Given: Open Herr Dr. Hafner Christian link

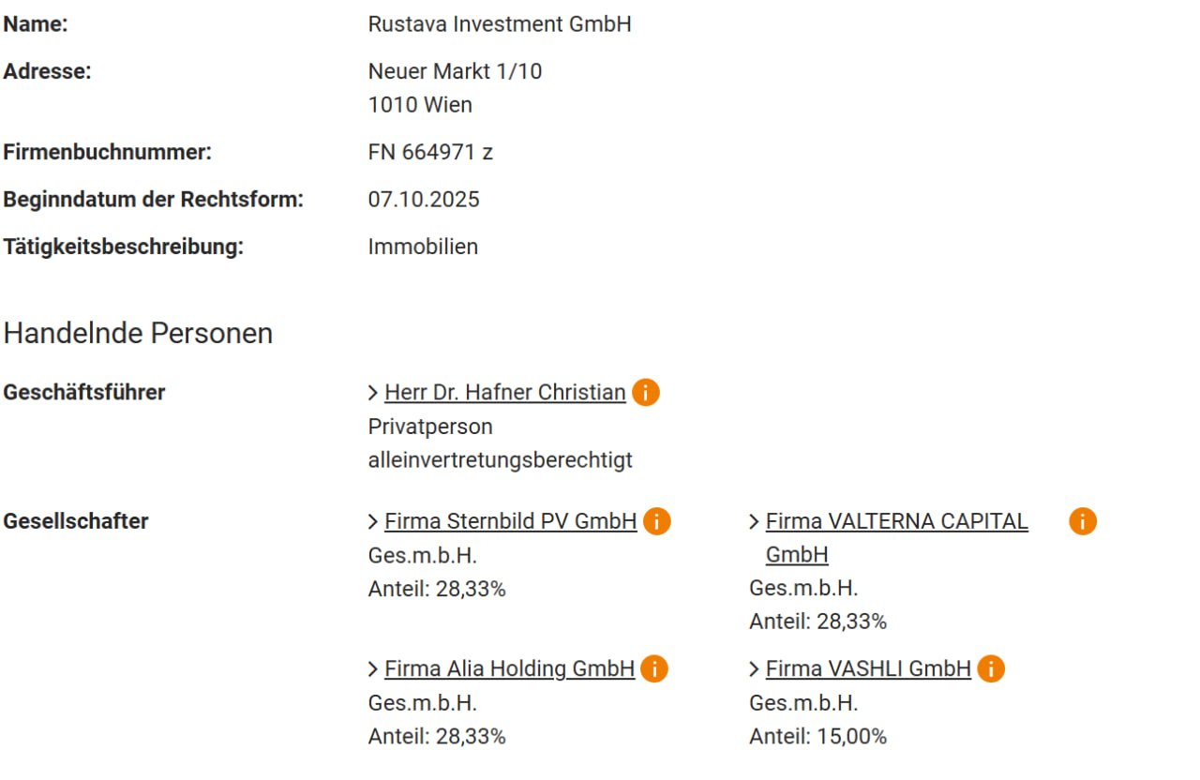Looking at the screenshot, I should [x=505, y=393].
